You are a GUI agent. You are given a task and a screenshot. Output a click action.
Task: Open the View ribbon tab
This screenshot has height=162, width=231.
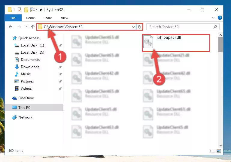(64, 18)
